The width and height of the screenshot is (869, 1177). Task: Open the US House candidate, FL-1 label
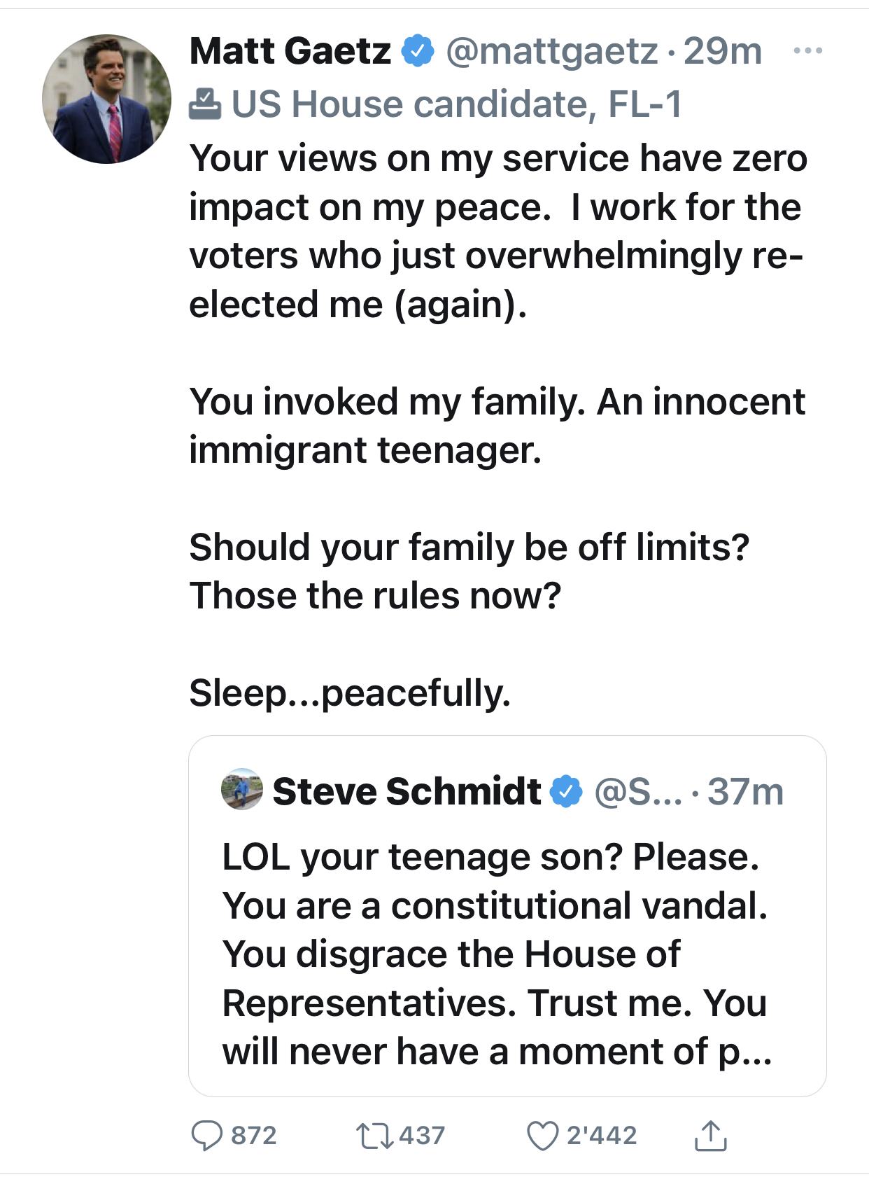coord(456,104)
